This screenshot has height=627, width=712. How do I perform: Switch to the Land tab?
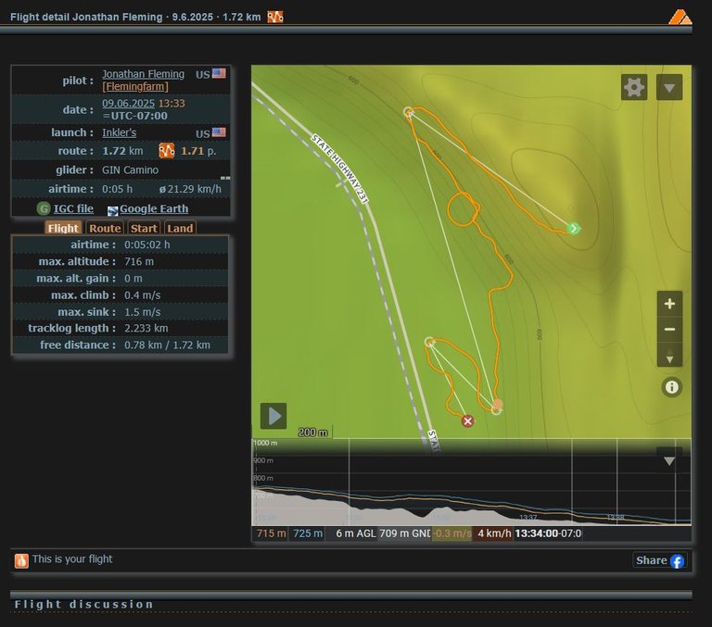180,228
